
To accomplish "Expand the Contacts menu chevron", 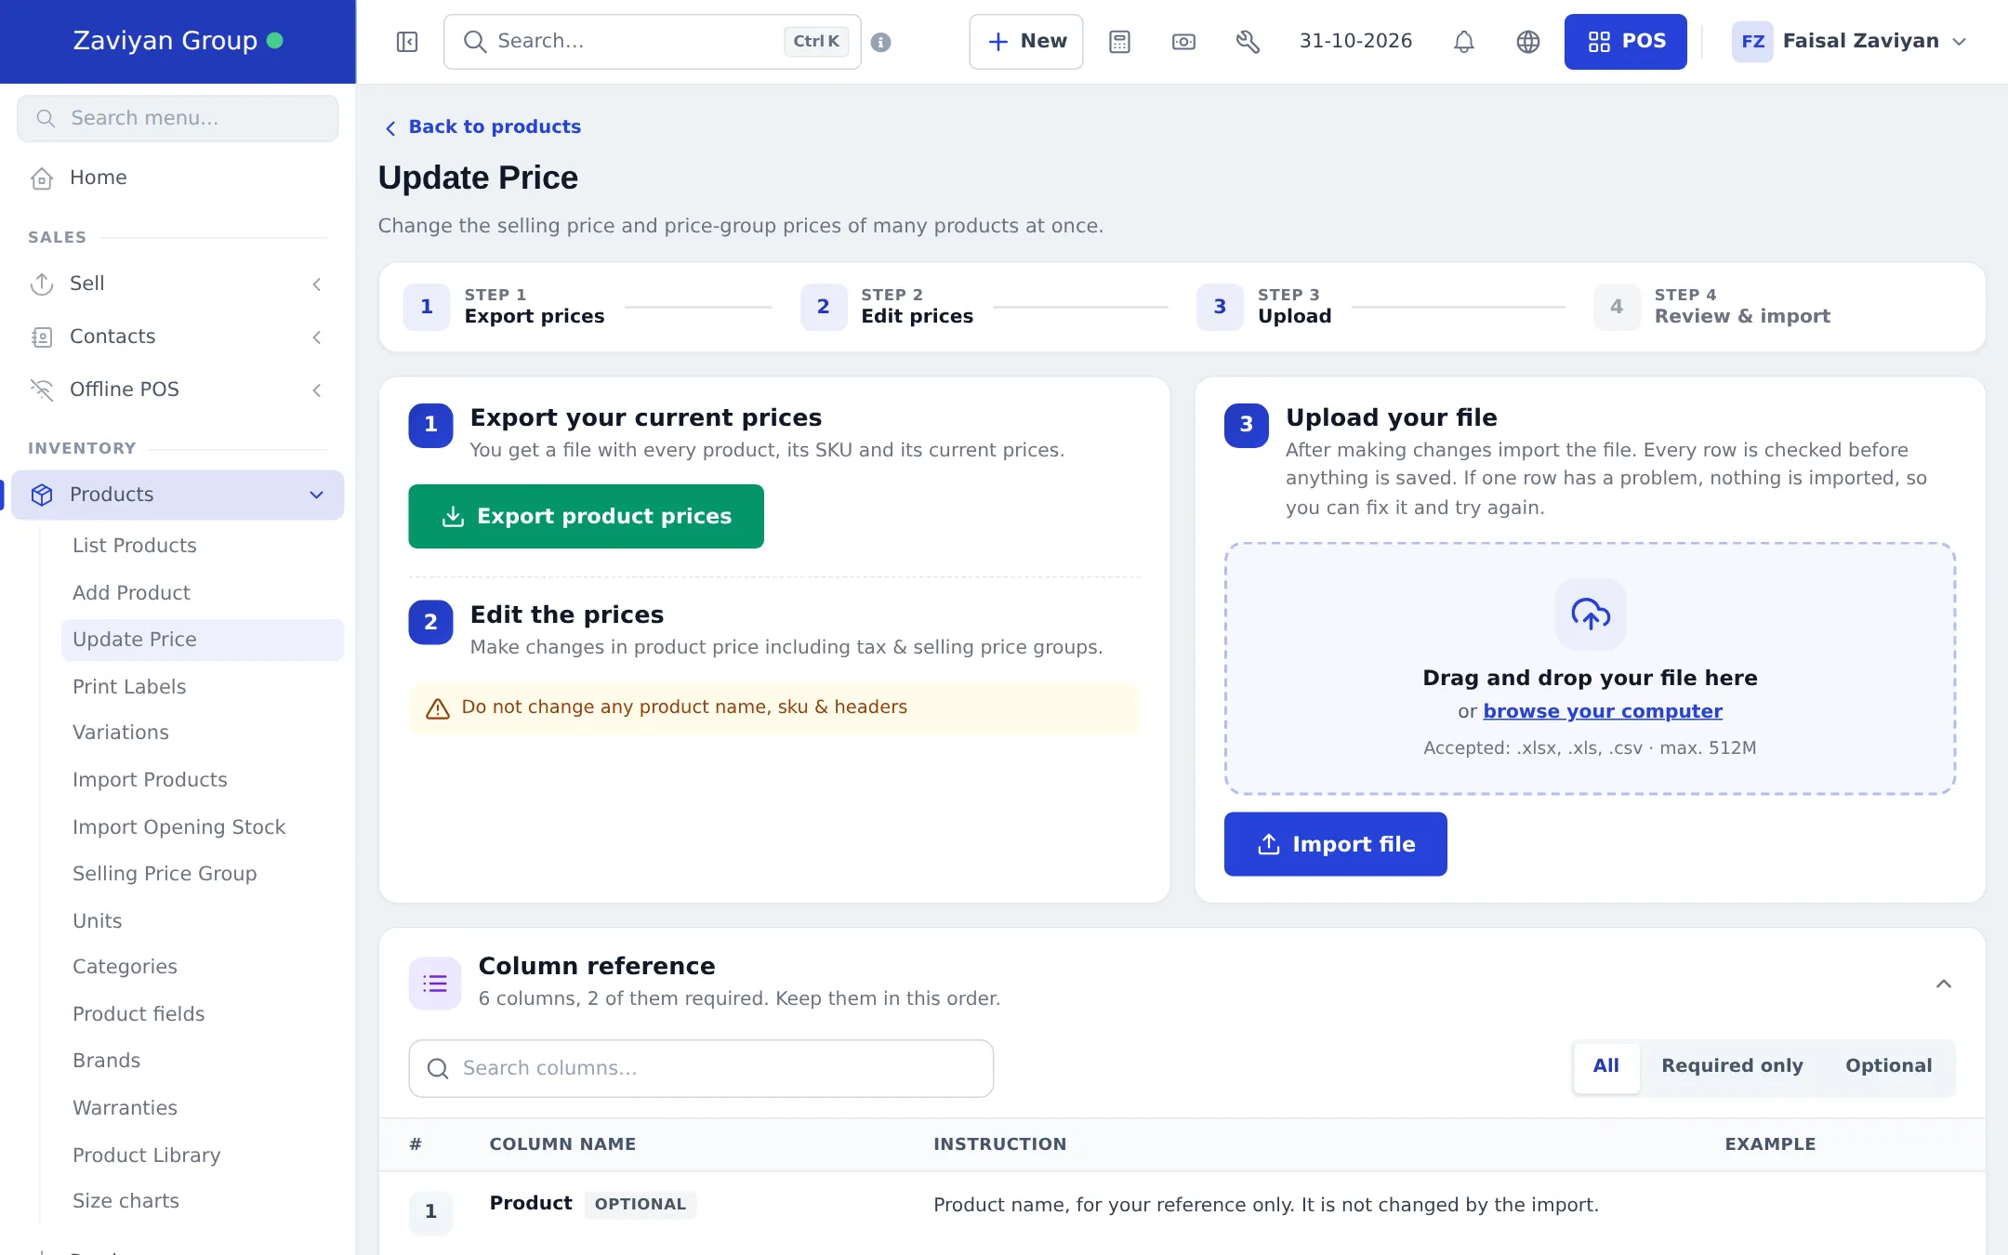I will click(x=317, y=337).
